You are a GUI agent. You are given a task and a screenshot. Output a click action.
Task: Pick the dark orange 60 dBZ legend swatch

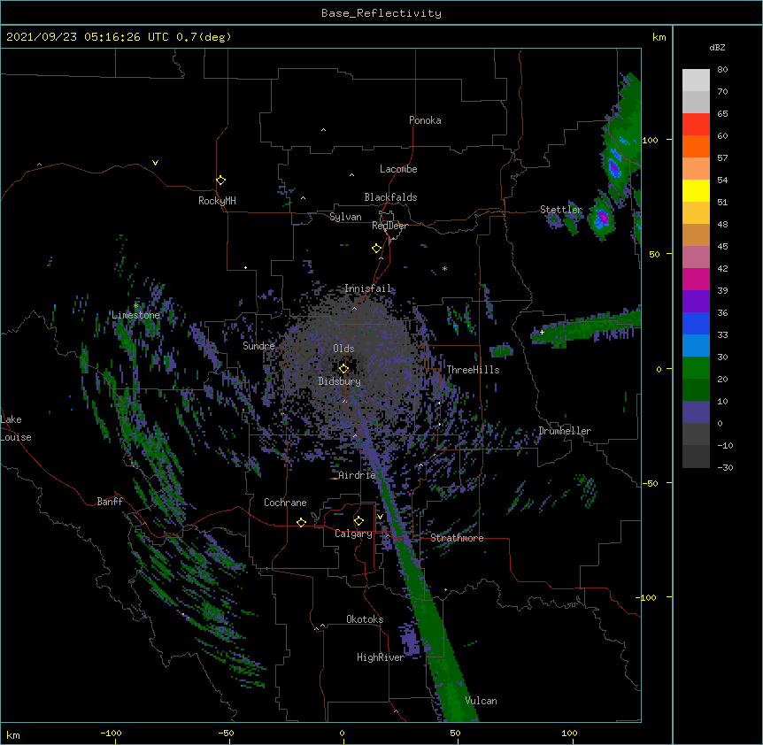(696, 146)
